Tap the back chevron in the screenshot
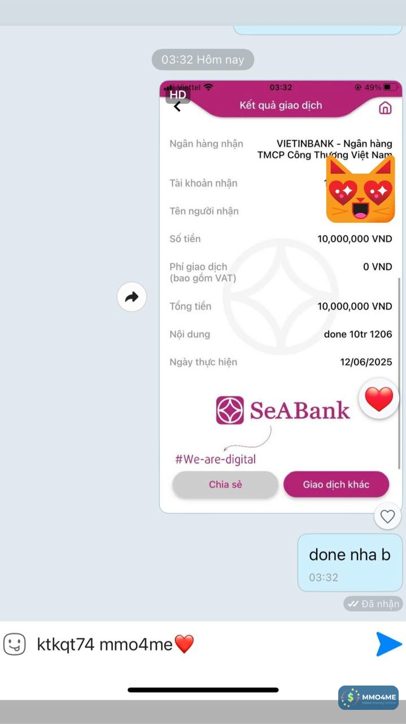The height and width of the screenshot is (724, 406). click(177, 106)
